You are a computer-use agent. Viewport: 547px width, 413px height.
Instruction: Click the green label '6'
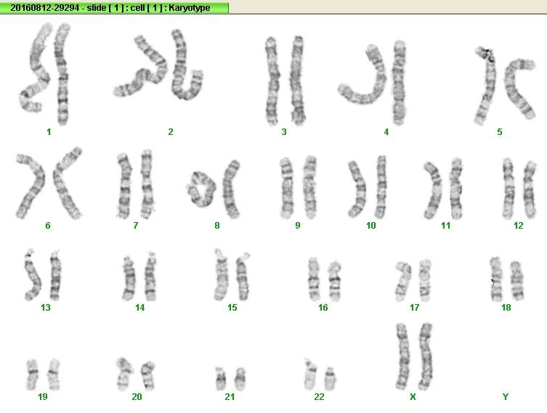pyautogui.click(x=48, y=226)
